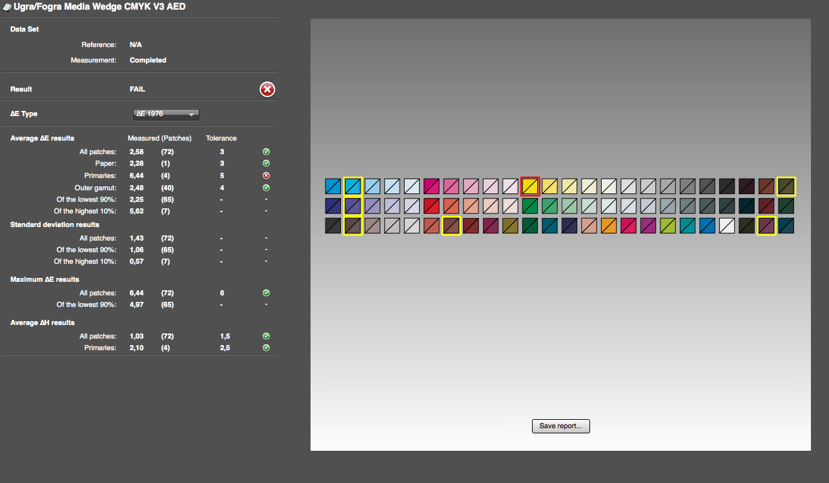Open the ΔE Type dropdown
The height and width of the screenshot is (483, 829).
click(166, 115)
